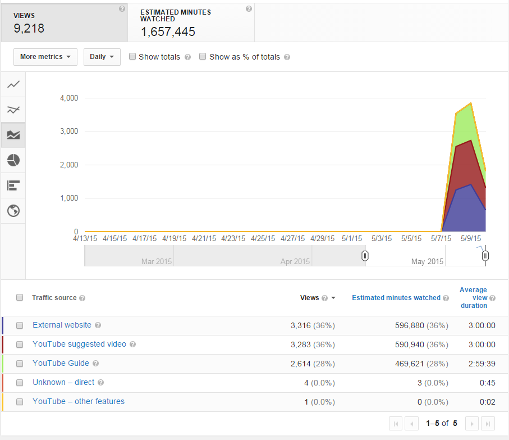The image size is (509, 440).
Task: Go to next page of results
Action: pyautogui.click(x=471, y=424)
